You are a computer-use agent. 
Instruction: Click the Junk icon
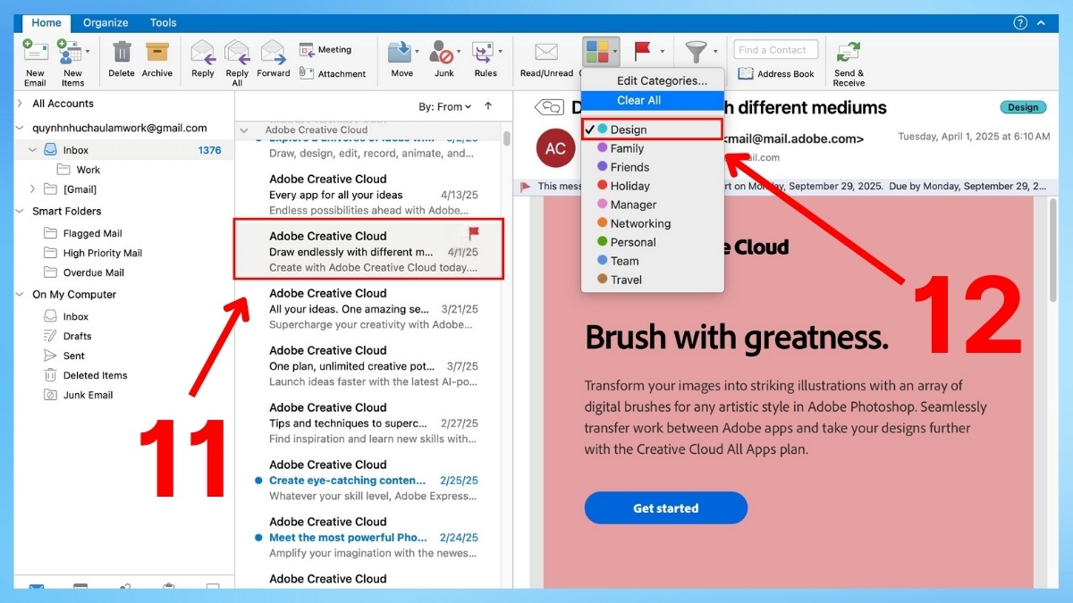(442, 52)
